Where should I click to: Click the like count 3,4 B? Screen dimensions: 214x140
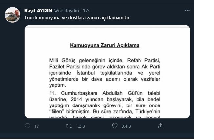click(x=126, y=126)
